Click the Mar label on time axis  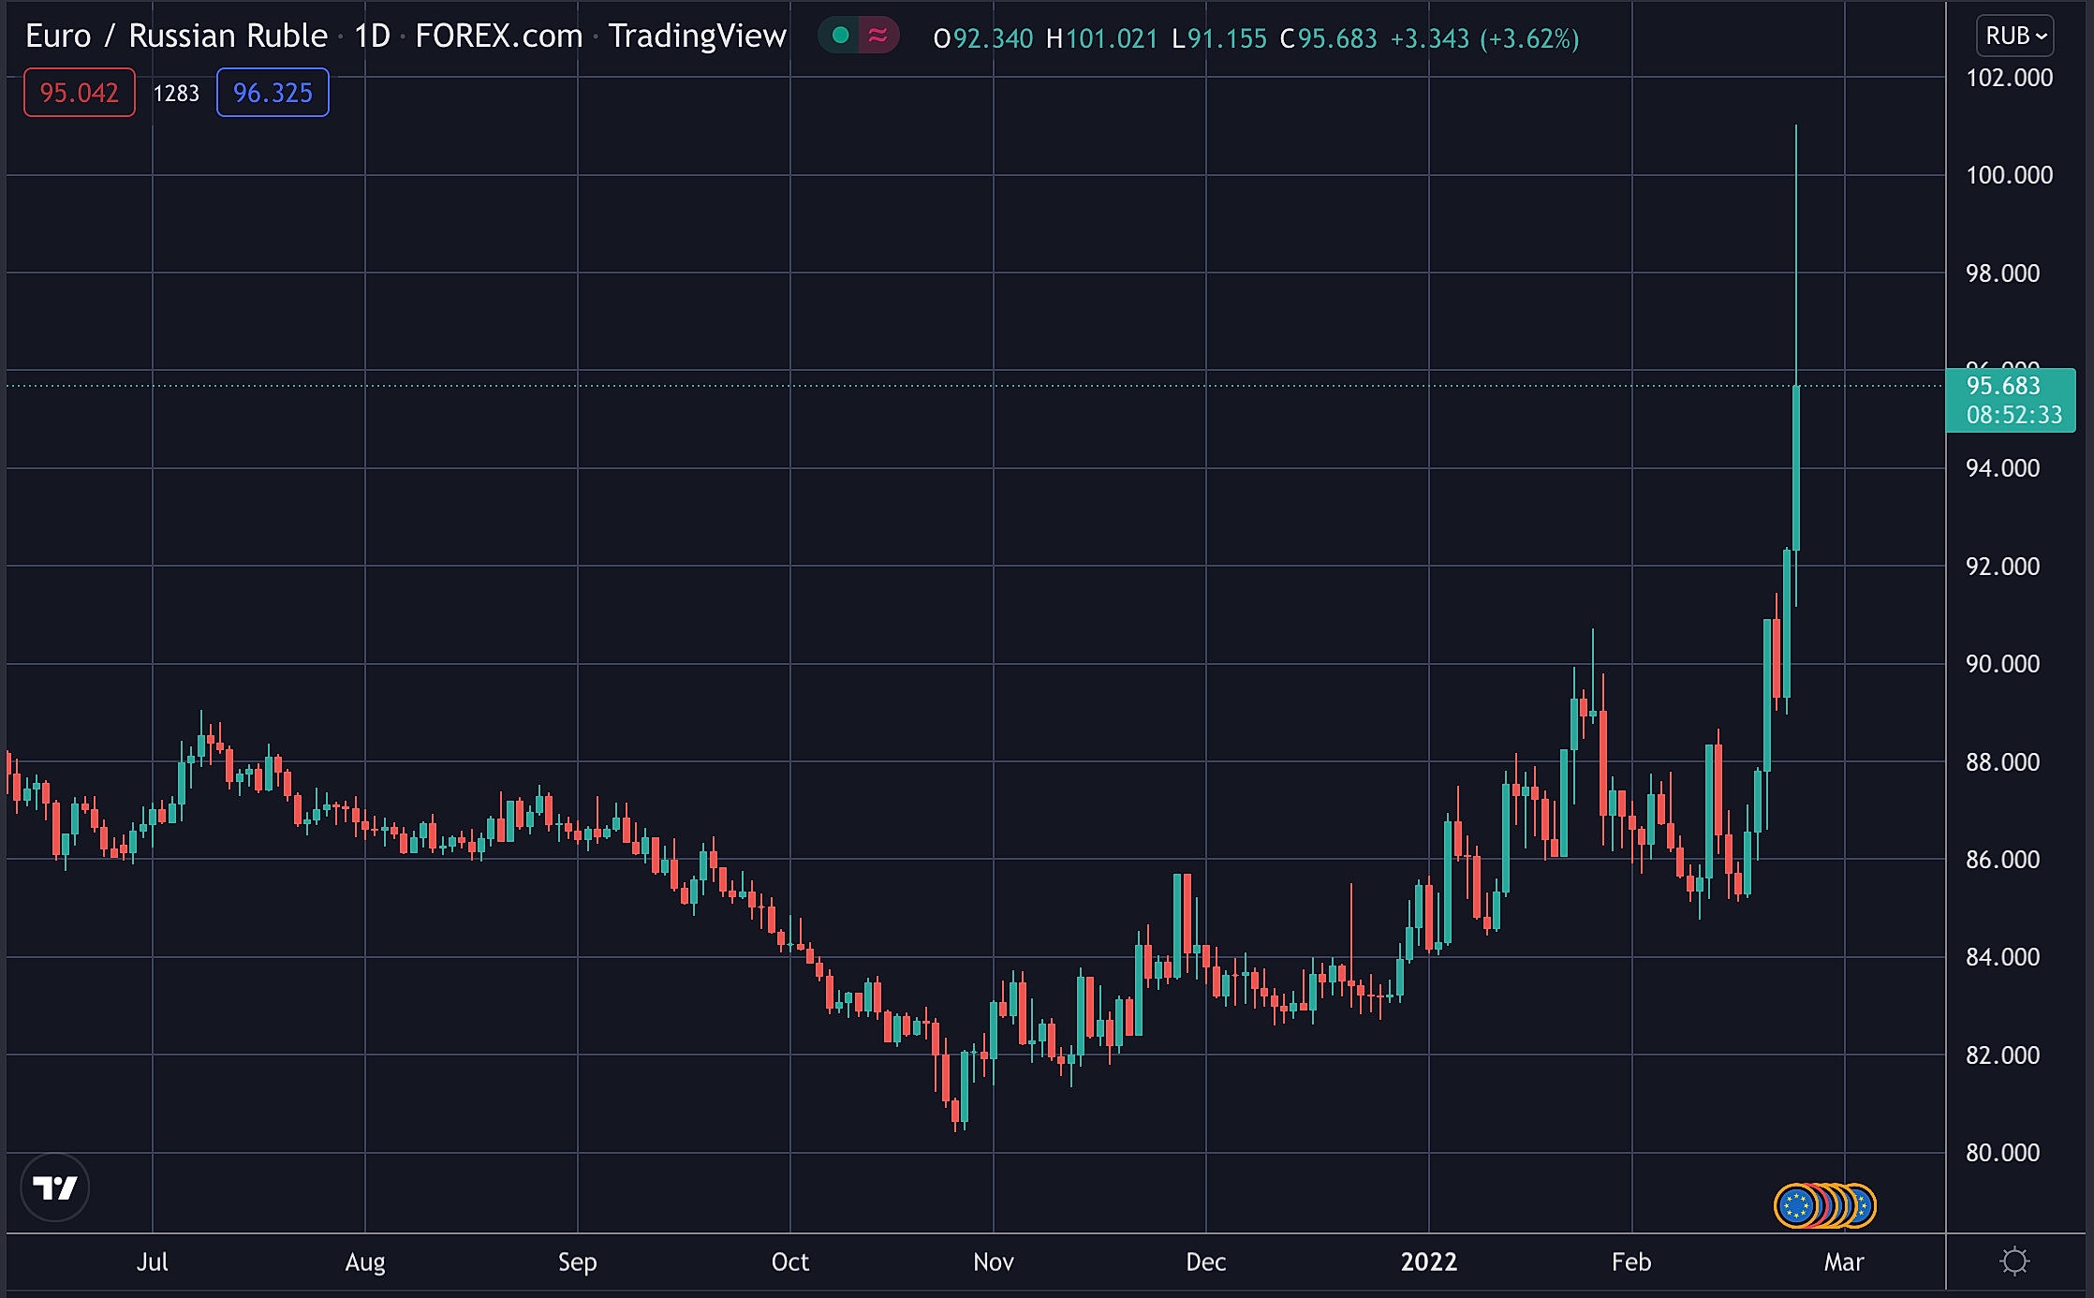(1844, 1261)
